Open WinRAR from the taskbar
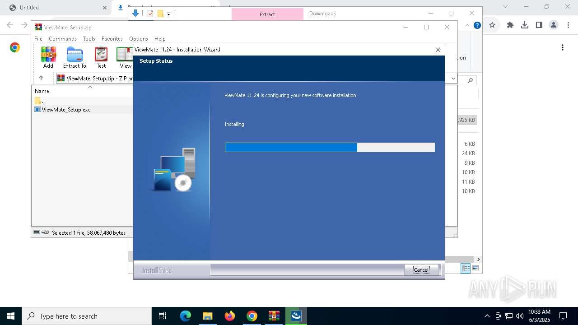 click(x=274, y=316)
